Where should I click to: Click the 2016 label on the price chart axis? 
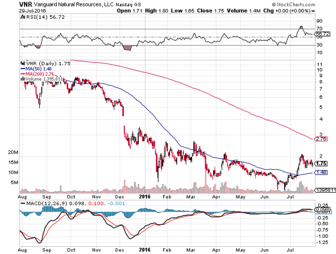tap(145, 196)
